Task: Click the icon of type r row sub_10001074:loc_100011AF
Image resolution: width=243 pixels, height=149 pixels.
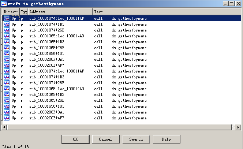Action: point(7,71)
